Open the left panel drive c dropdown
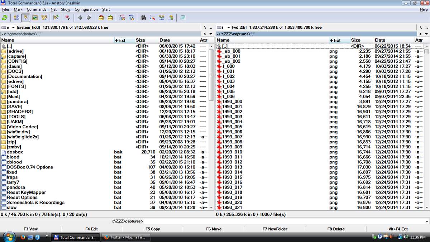The width and height of the screenshot is (430, 242). (x=8, y=27)
